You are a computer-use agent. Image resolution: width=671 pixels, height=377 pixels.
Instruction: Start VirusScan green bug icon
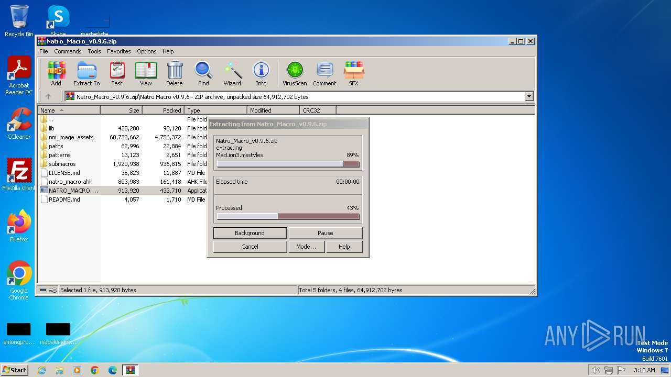pyautogui.click(x=295, y=73)
